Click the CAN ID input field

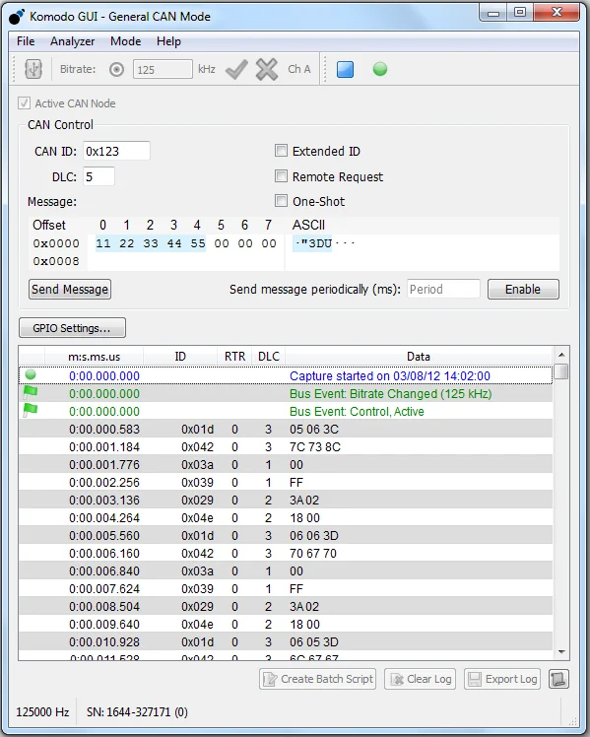pos(116,151)
